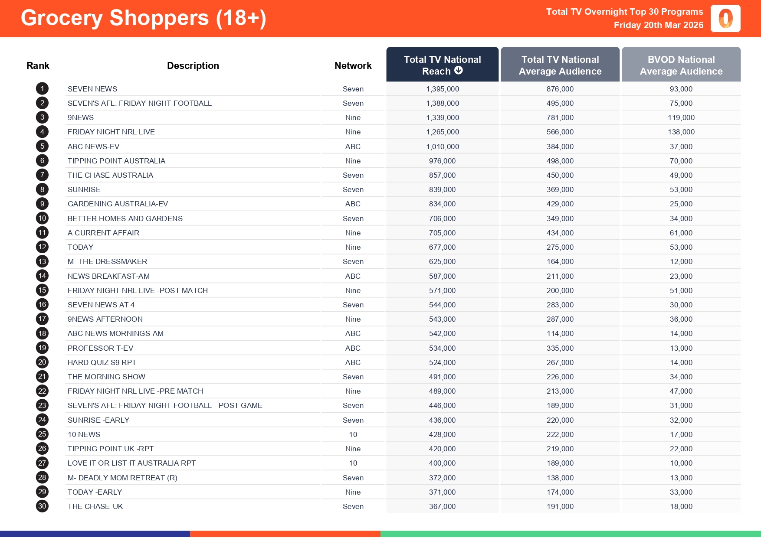Click the Rank column header
Viewport: 761px width, 538px height.
(38, 66)
